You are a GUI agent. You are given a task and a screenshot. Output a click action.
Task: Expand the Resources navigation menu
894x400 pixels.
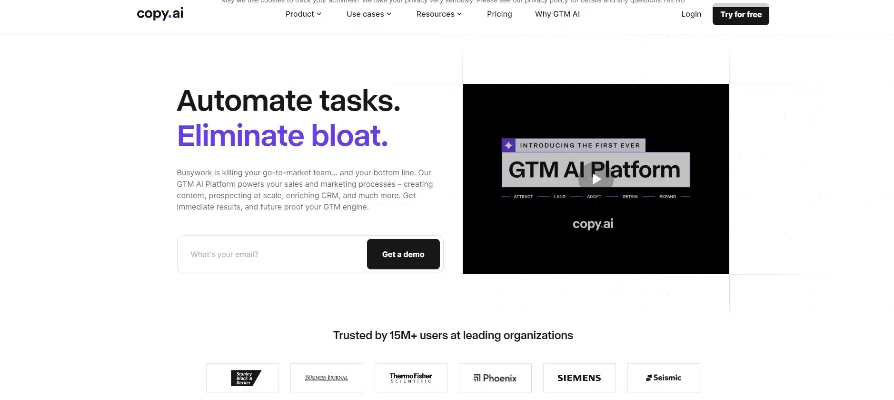pyautogui.click(x=438, y=14)
